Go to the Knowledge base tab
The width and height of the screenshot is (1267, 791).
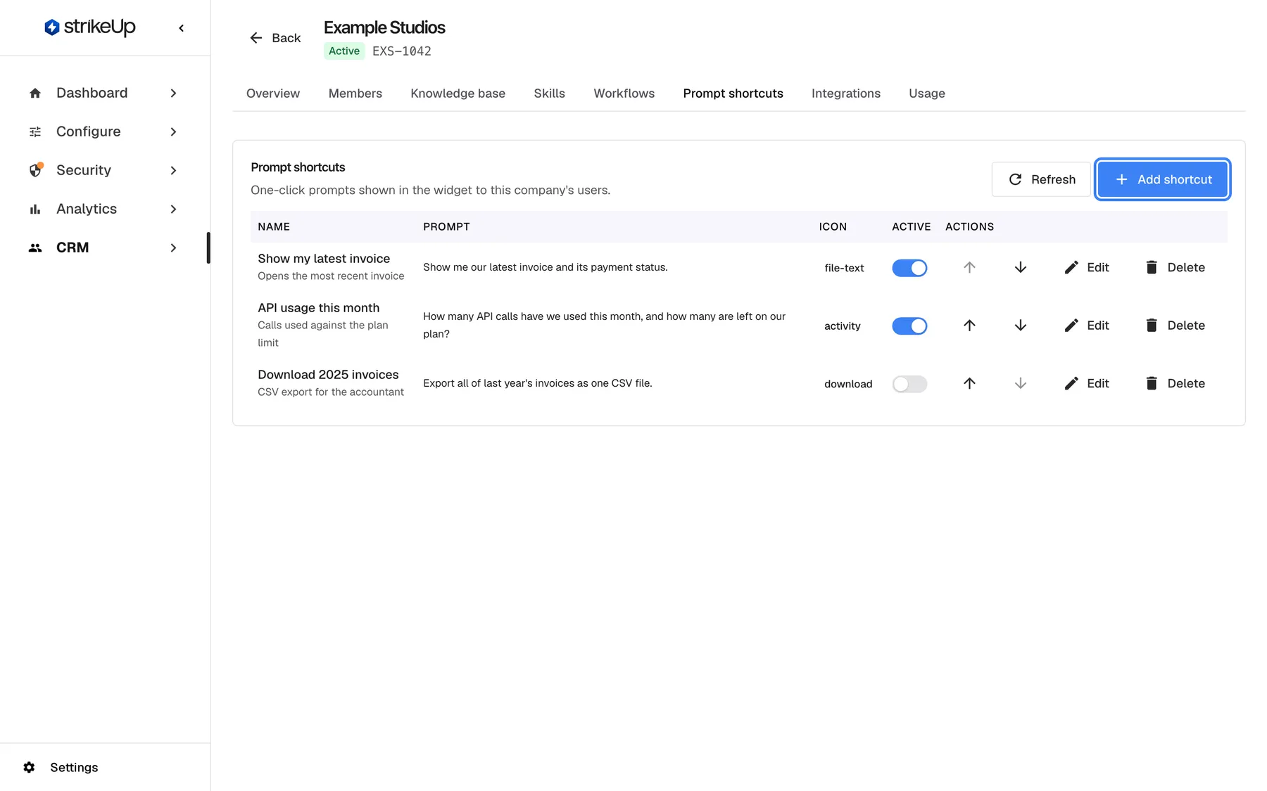coord(458,94)
